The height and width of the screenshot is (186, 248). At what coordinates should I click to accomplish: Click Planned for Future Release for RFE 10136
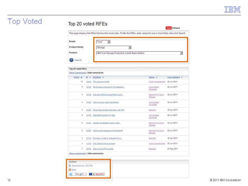(156, 96)
